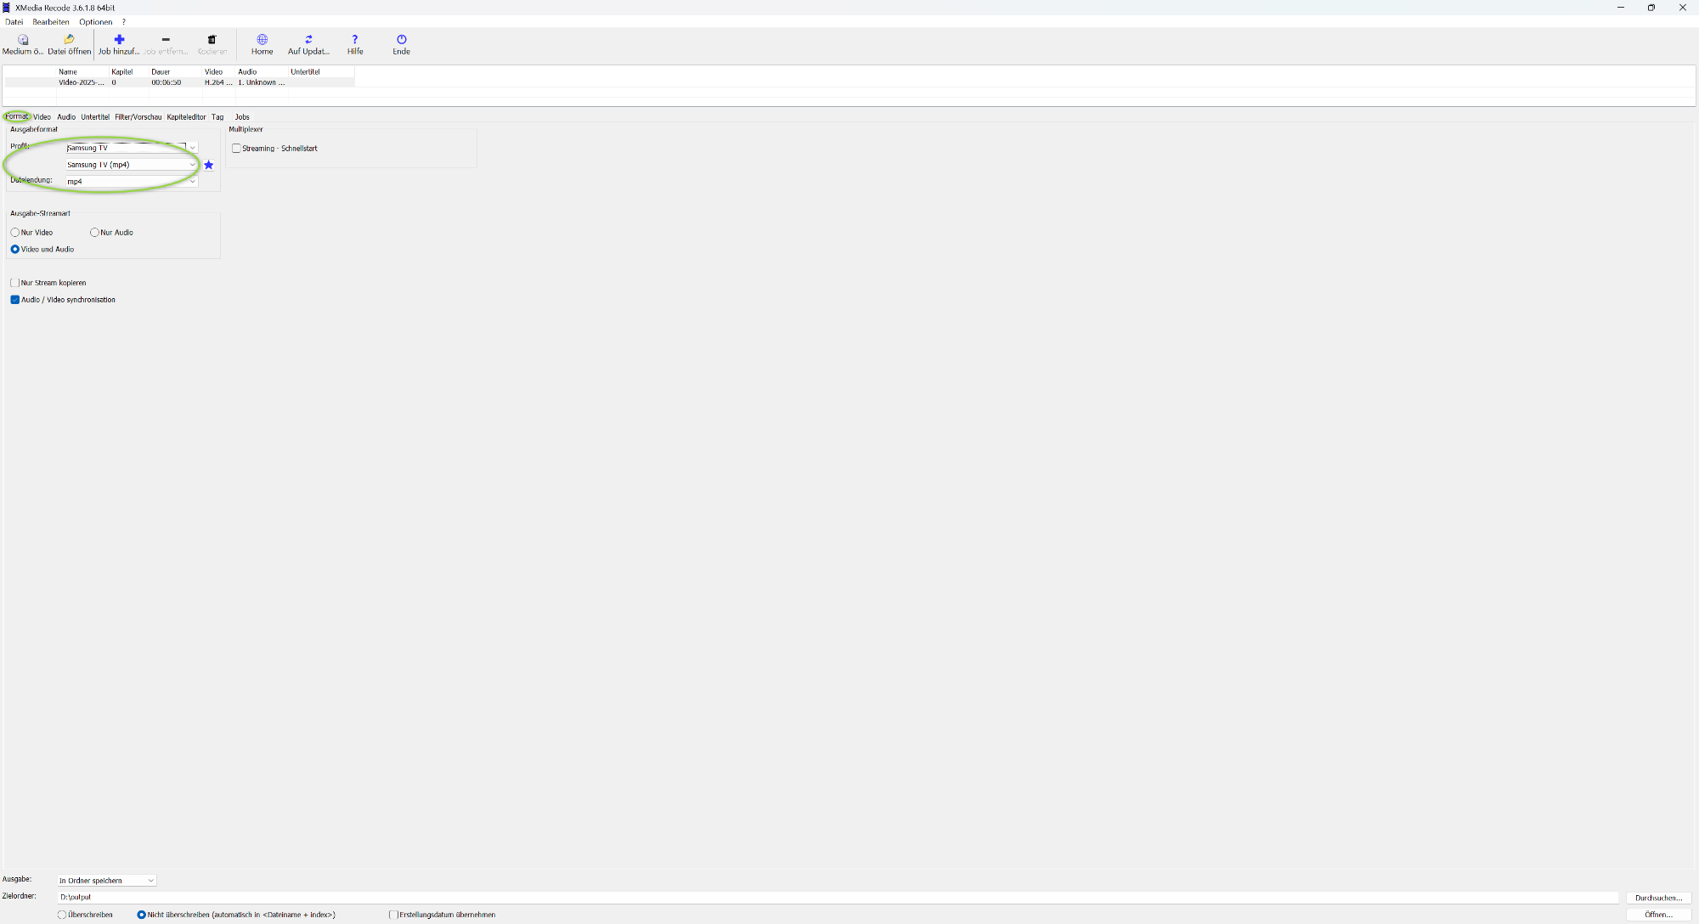Click the blue favorite star icon
This screenshot has height=924, width=1699.
point(209,165)
